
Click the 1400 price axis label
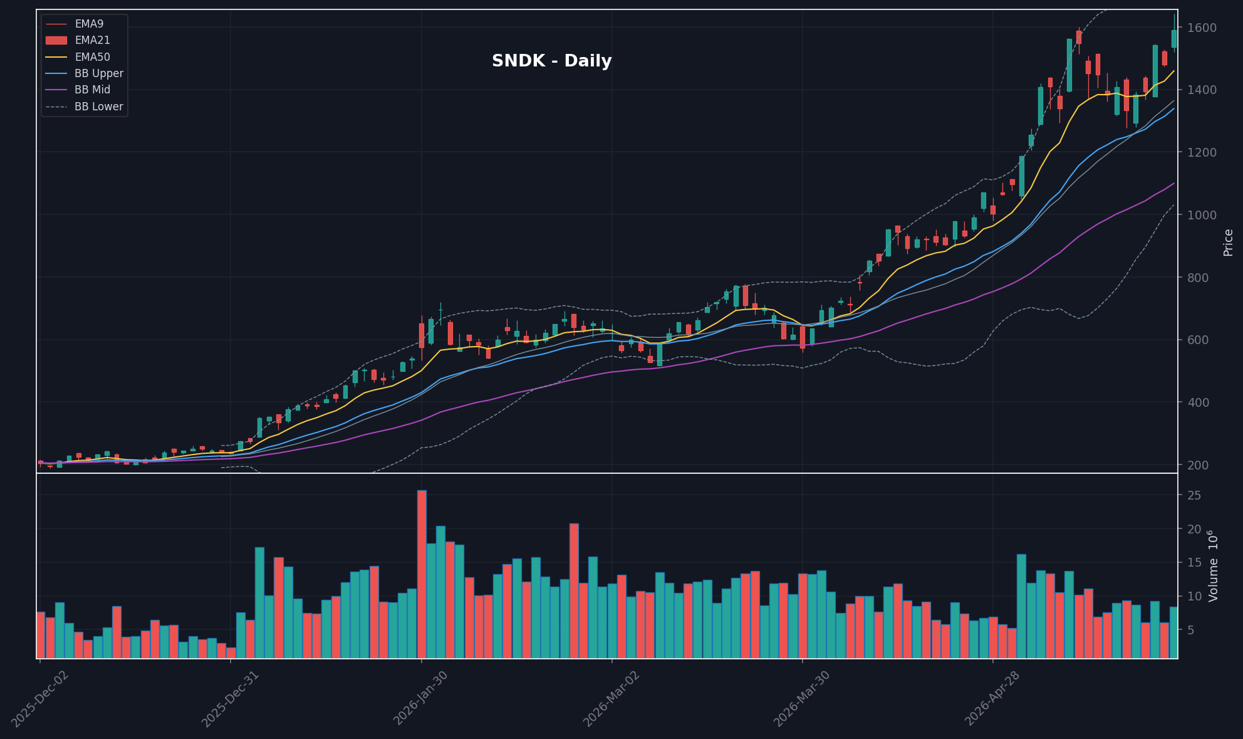(x=1202, y=90)
